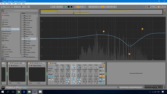167x94 pixels.
Task: Select Audio Effects category in browser
Action: click(10, 29)
